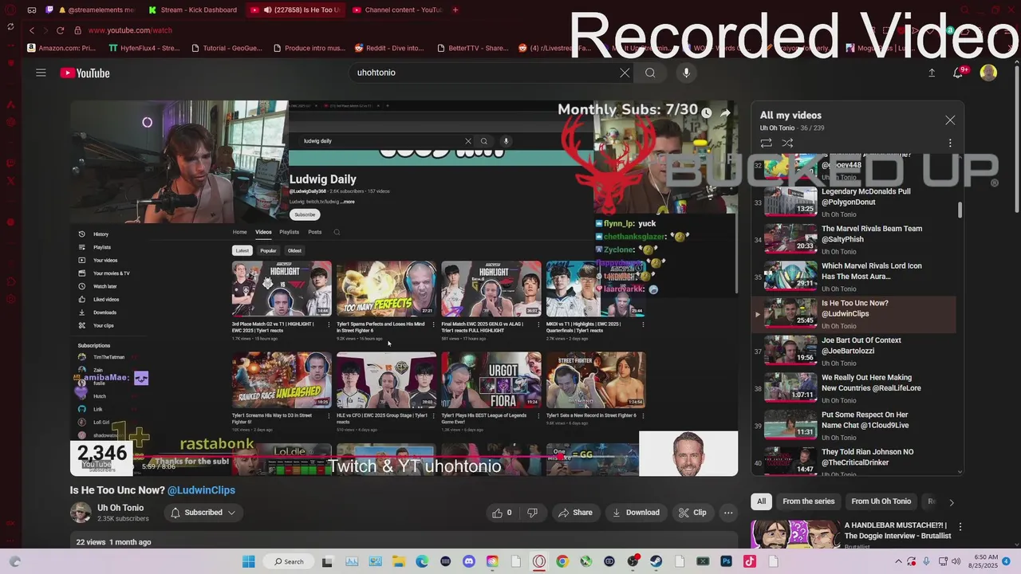This screenshot has width=1021, height=574.
Task: Play They Told Rian Johnson NO video
Action: (x=853, y=462)
